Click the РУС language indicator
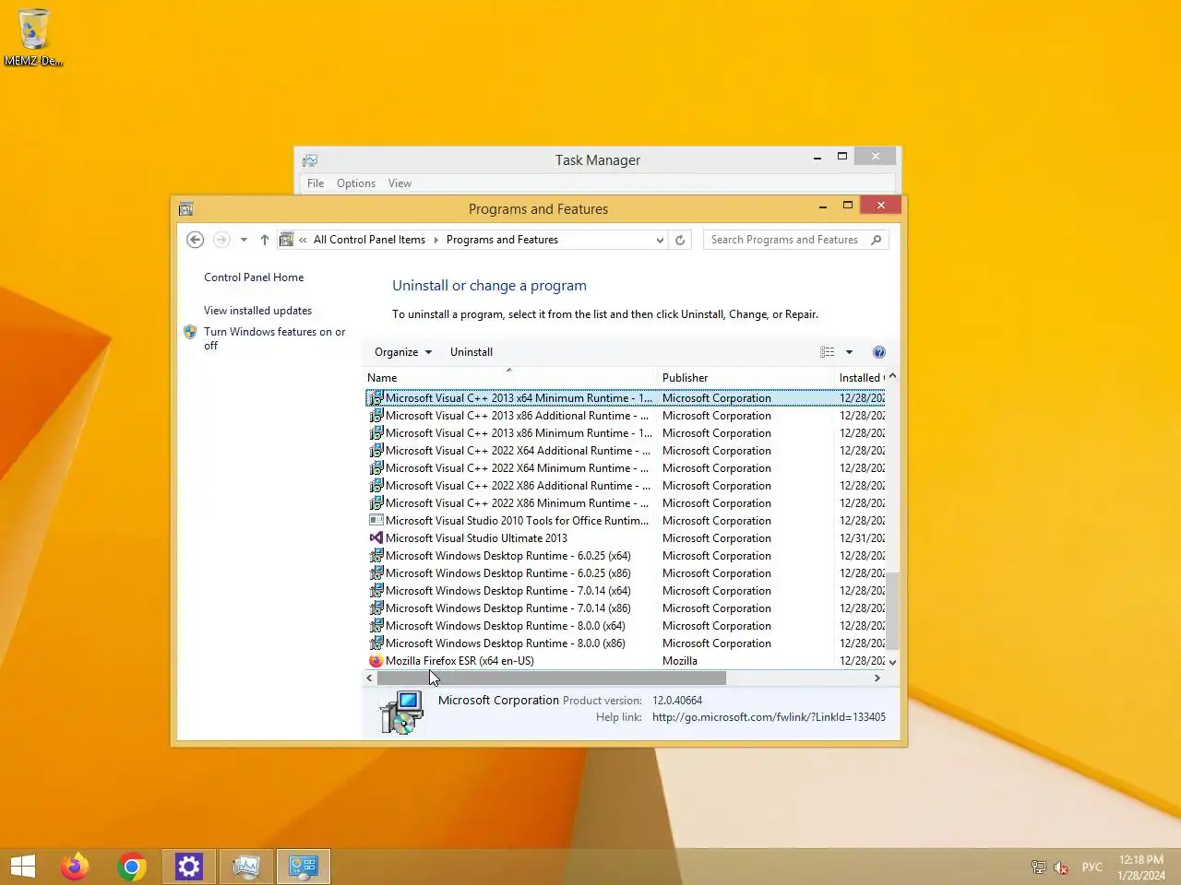Screen dimensions: 1181x885 point(1092,867)
